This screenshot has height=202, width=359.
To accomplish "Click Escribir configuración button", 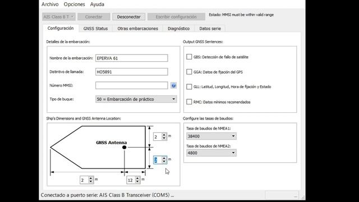I will [x=176, y=17].
